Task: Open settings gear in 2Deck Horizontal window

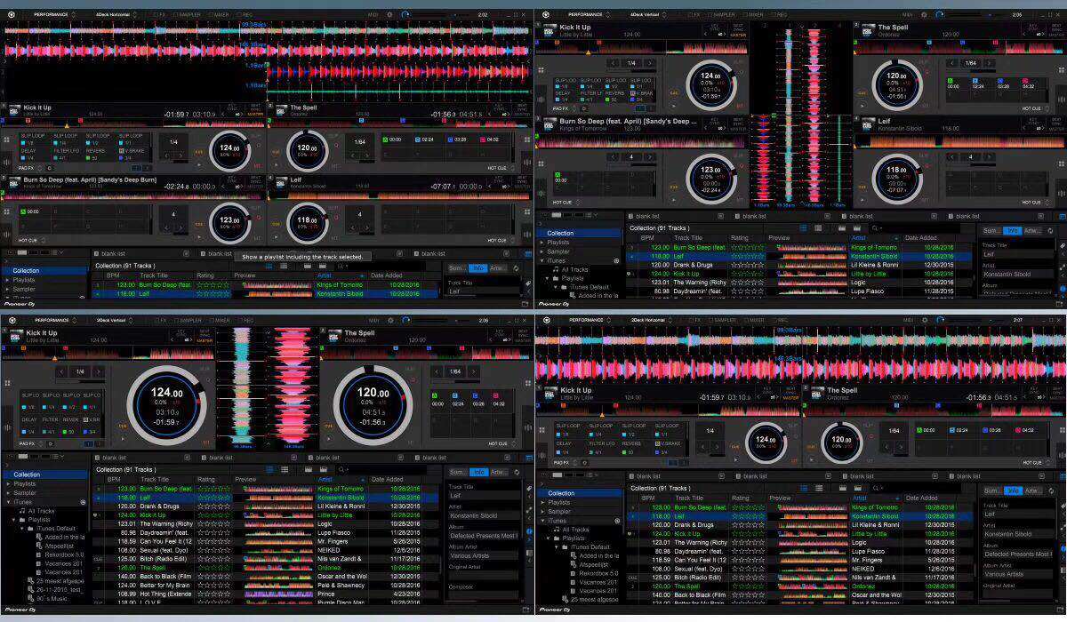Action: (x=924, y=320)
